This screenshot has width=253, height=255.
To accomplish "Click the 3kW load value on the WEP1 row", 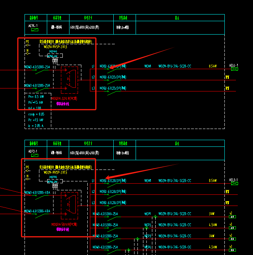I will click(x=212, y=214).
